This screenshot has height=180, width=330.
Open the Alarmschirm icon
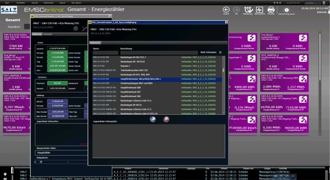259,9
